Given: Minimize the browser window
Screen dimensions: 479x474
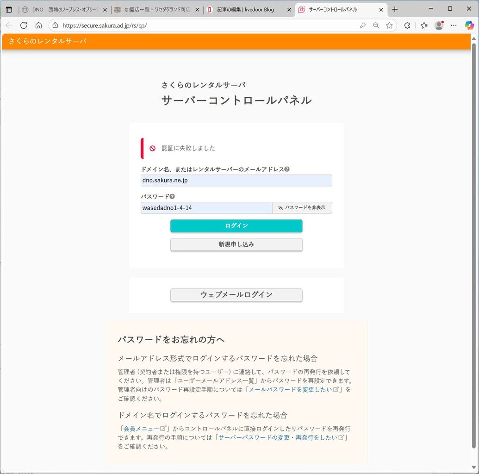Looking at the screenshot, I should [x=431, y=8].
